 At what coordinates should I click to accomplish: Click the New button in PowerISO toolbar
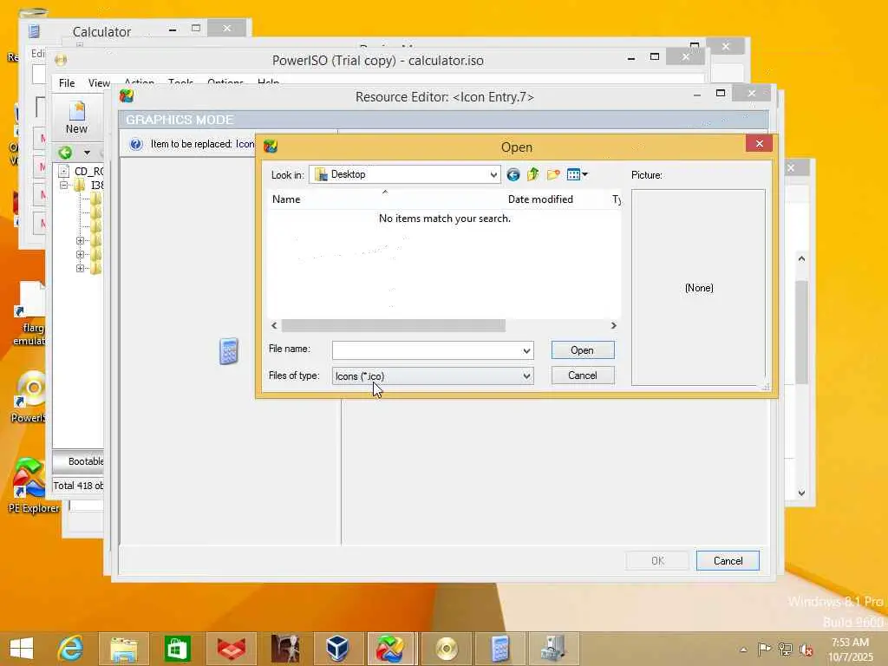(76, 118)
